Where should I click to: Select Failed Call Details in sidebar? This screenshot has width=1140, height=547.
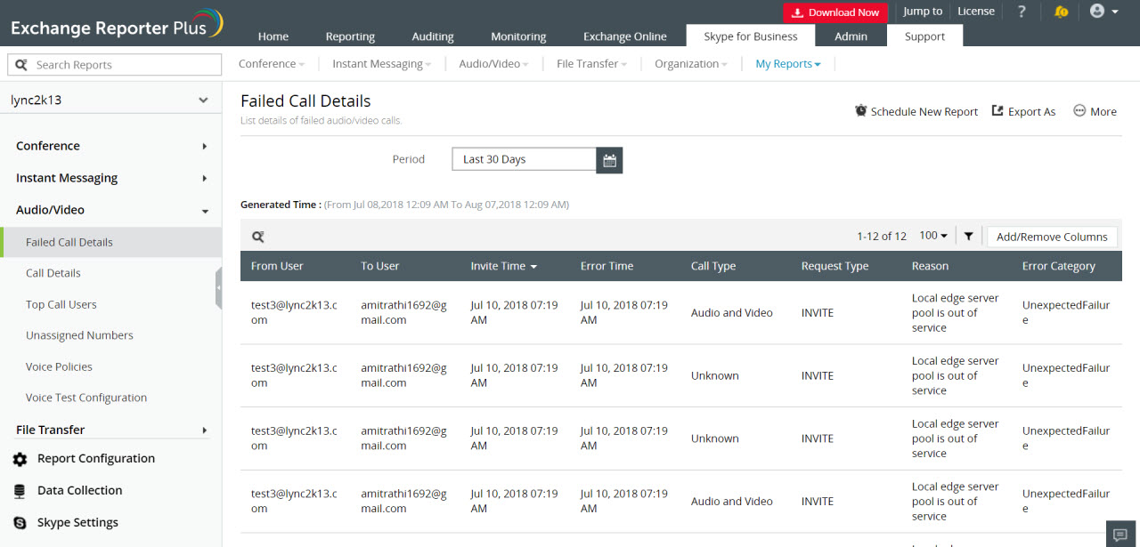pos(110,242)
